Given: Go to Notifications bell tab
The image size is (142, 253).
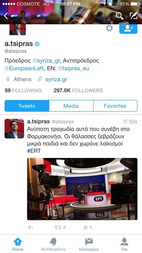Looking at the screenshot, I should (x=53, y=244).
